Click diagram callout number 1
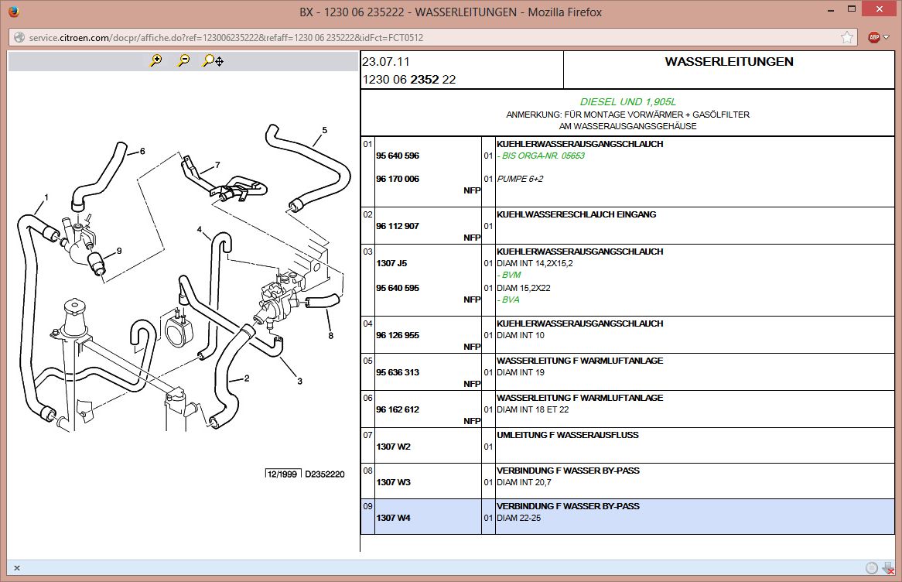The image size is (902, 582). click(46, 197)
